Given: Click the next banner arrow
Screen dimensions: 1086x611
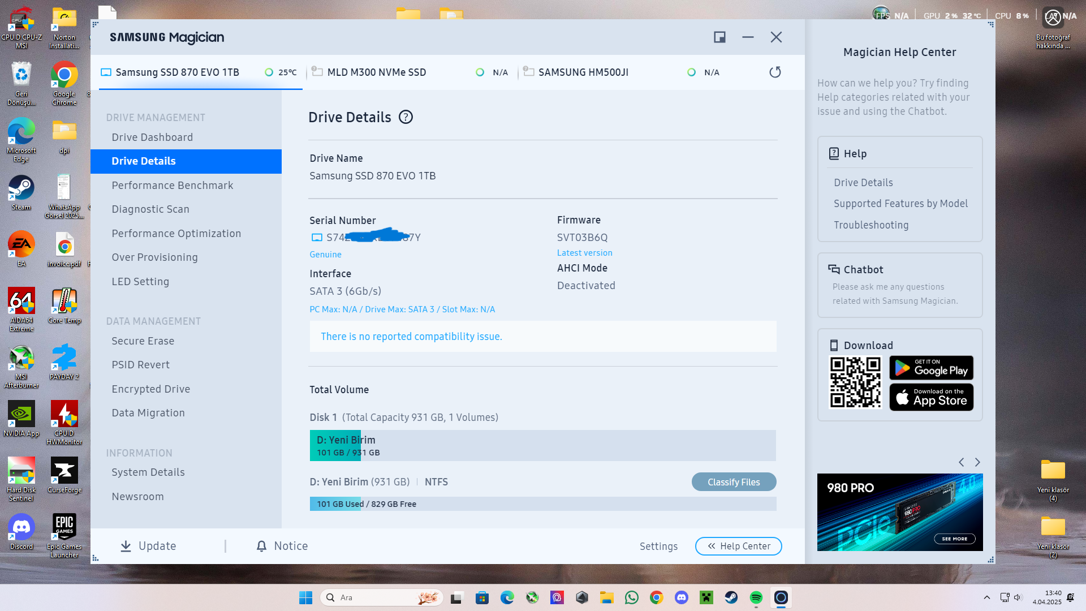Looking at the screenshot, I should click(x=977, y=462).
